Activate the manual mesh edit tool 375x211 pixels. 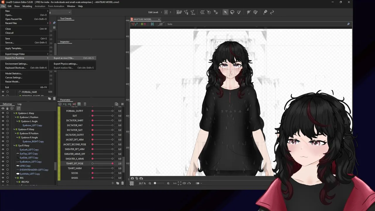point(186,12)
